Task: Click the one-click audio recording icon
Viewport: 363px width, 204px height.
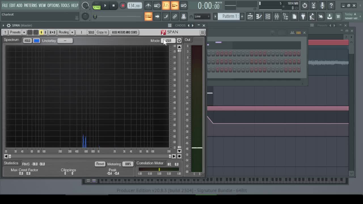Action: tap(321, 17)
